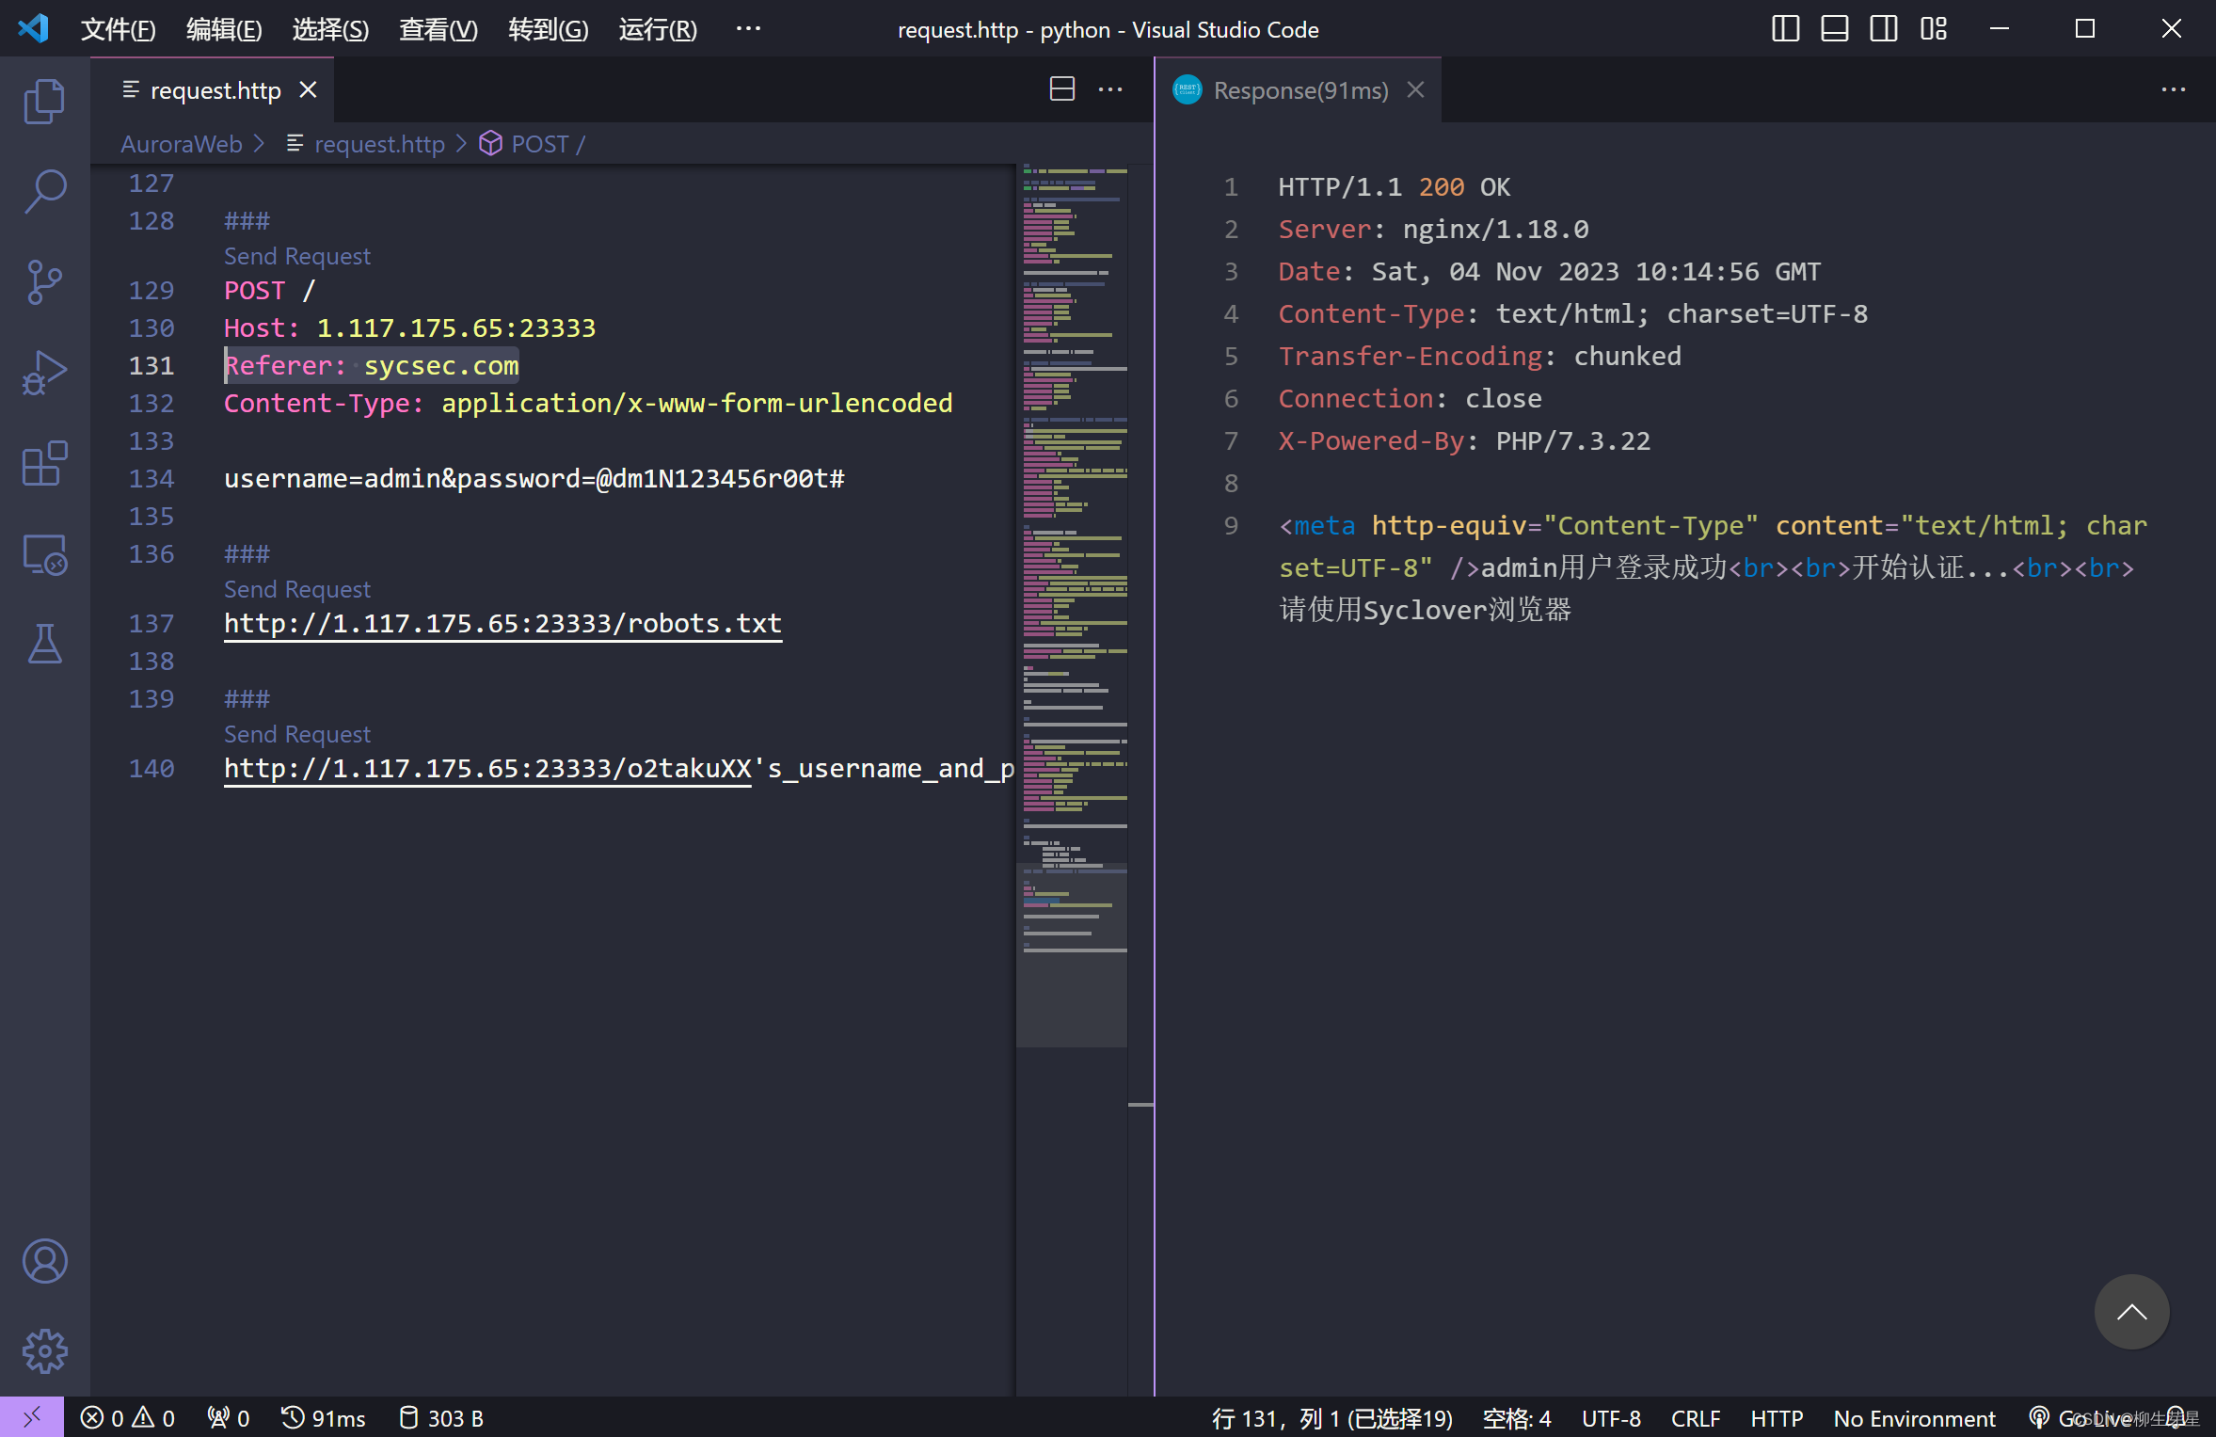Open the Run and Debug view
Image resolution: width=2216 pixels, height=1437 pixels.
point(44,373)
